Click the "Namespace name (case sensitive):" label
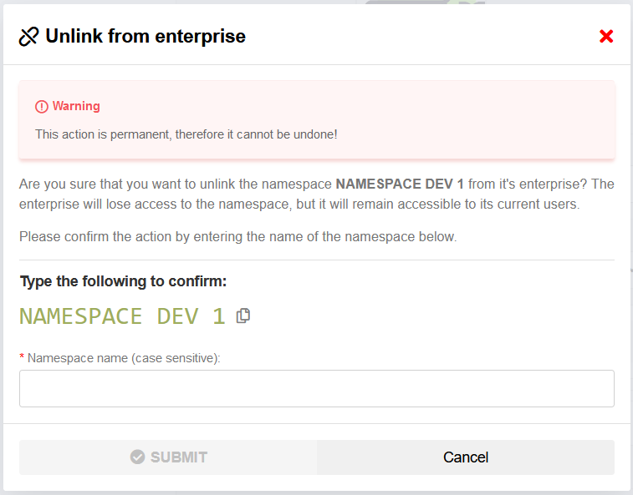The image size is (633, 495). pos(124,357)
